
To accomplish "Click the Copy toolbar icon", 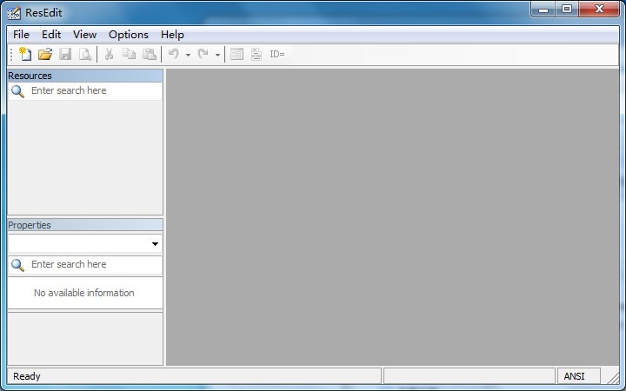I will pyautogui.click(x=130, y=54).
